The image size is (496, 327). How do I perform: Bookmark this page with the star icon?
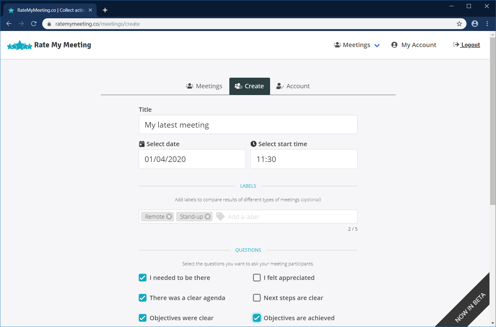tap(459, 24)
